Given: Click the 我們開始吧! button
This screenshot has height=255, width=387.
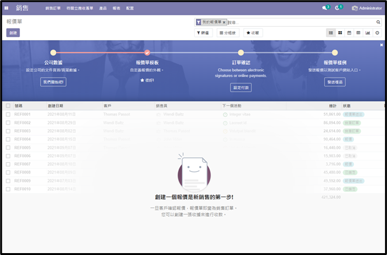Looking at the screenshot, I should point(53,82).
